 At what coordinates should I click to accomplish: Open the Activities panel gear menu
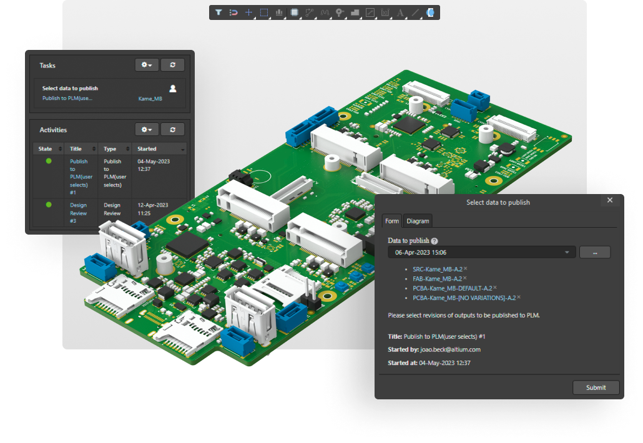tap(146, 129)
